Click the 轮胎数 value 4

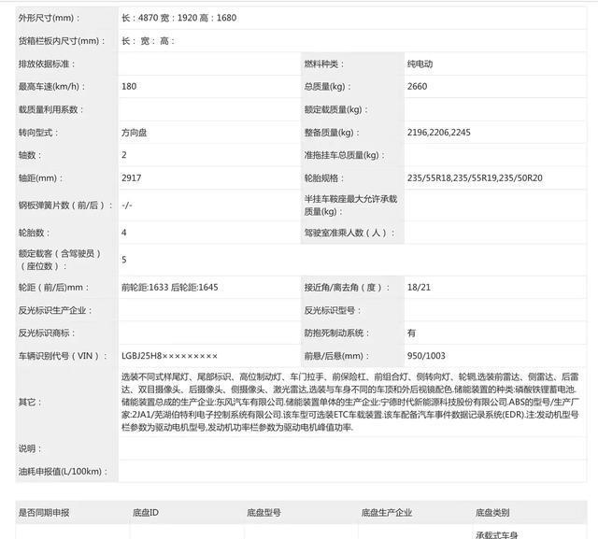click(124, 232)
